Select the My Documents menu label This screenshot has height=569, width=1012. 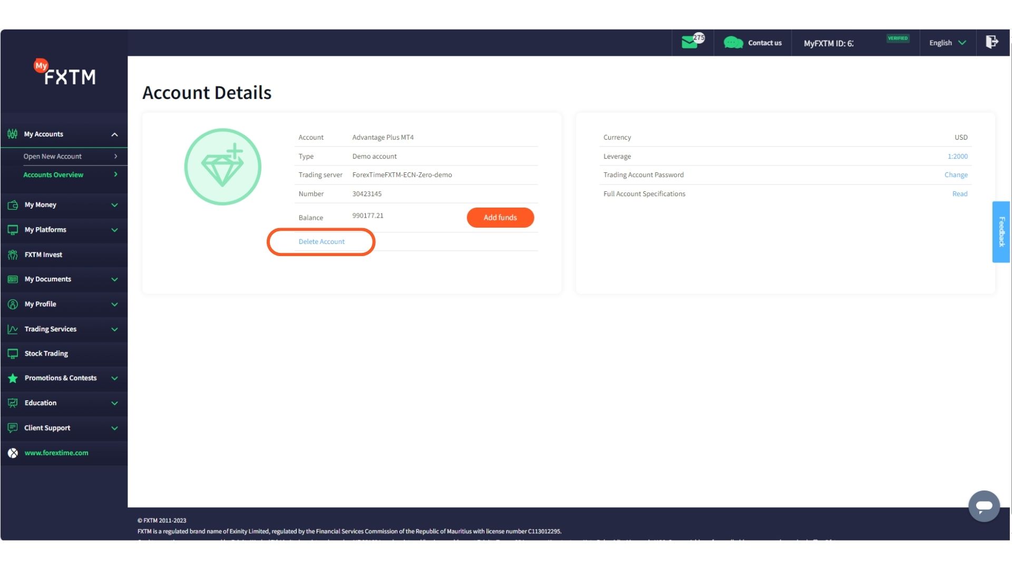47,279
